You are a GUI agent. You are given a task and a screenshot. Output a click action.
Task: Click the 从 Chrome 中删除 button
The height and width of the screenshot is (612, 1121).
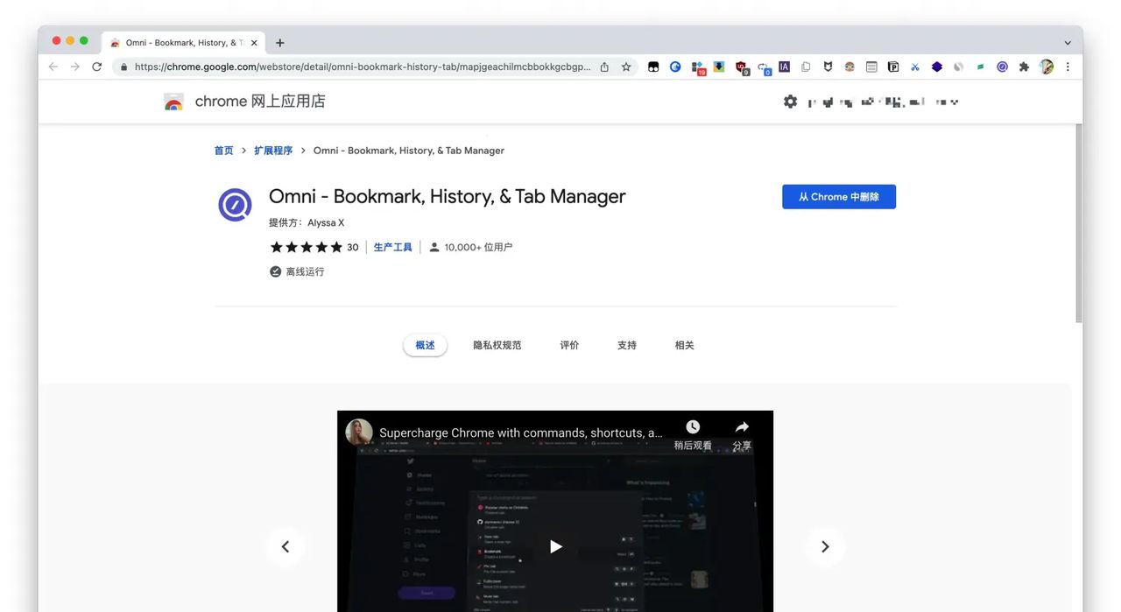tap(839, 197)
